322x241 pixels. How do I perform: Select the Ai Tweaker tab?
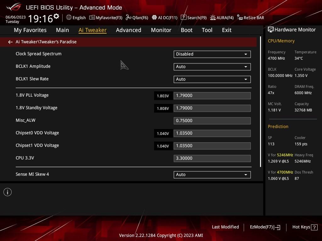pos(92,30)
